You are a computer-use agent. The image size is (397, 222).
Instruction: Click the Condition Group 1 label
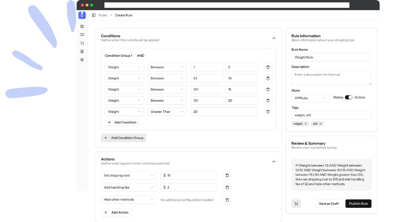coord(119,55)
